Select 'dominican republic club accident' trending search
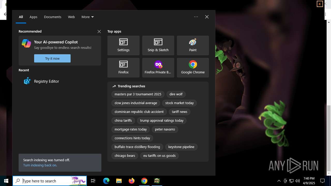Screen dimensions: 331x186 (x=139, y=112)
